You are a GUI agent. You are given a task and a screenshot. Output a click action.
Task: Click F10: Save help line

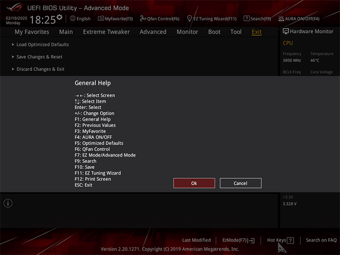click(85, 167)
